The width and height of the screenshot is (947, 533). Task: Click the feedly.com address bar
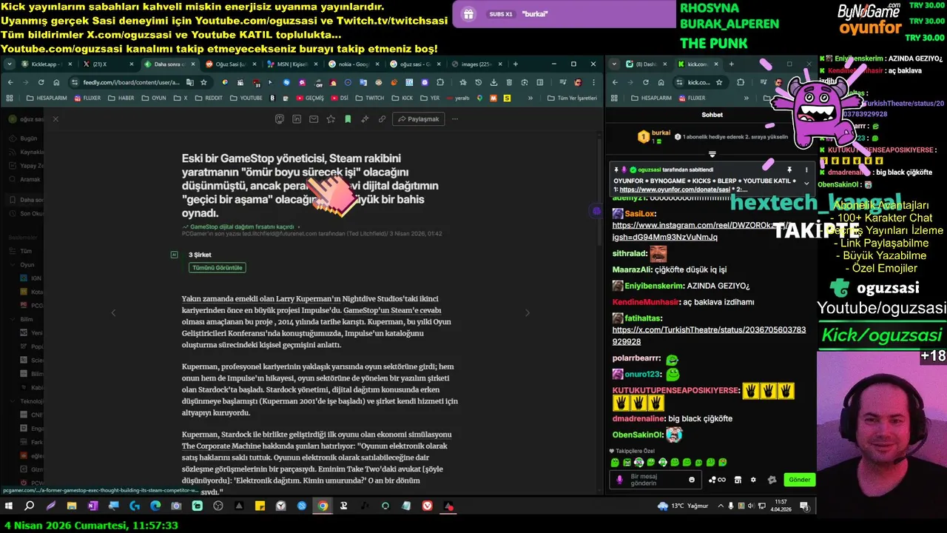[132, 82]
